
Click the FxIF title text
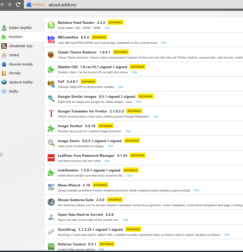click(x=61, y=82)
